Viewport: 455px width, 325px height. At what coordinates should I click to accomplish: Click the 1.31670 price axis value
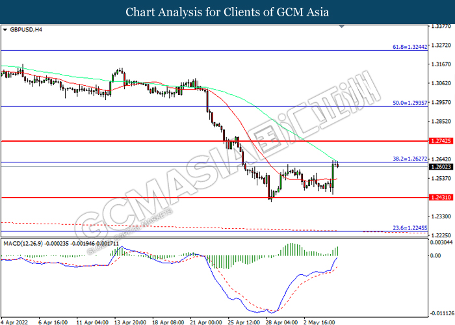point(441,64)
